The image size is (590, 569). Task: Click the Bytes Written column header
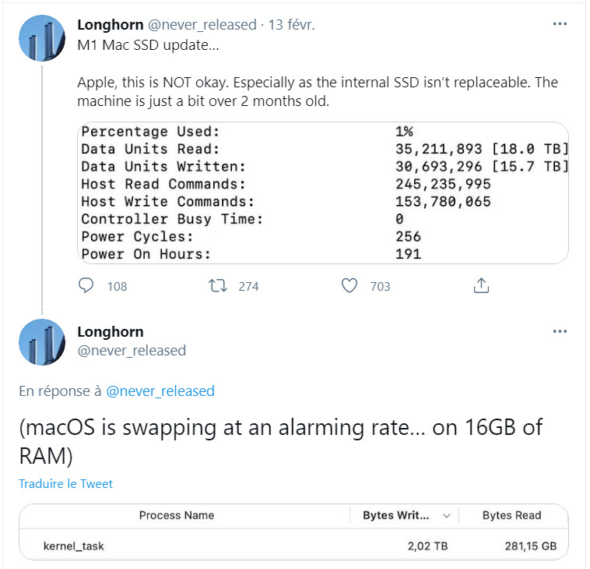(x=395, y=515)
